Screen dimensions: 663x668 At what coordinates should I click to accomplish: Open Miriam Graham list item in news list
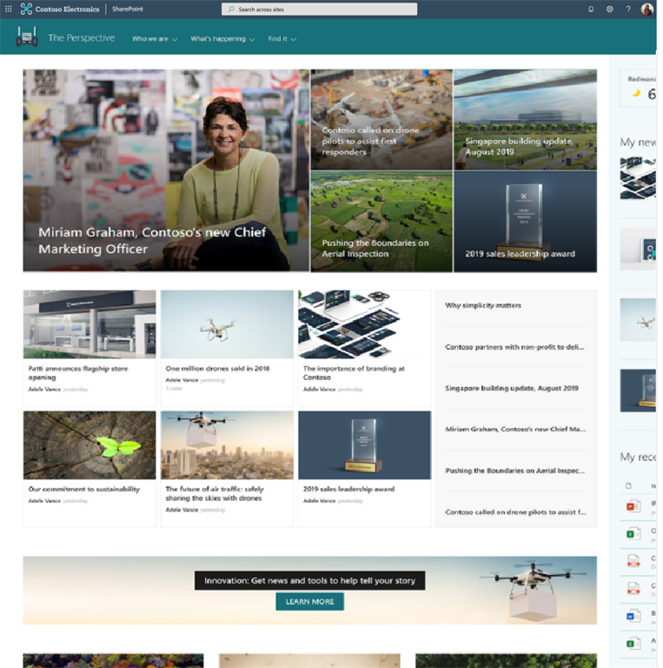(x=515, y=429)
